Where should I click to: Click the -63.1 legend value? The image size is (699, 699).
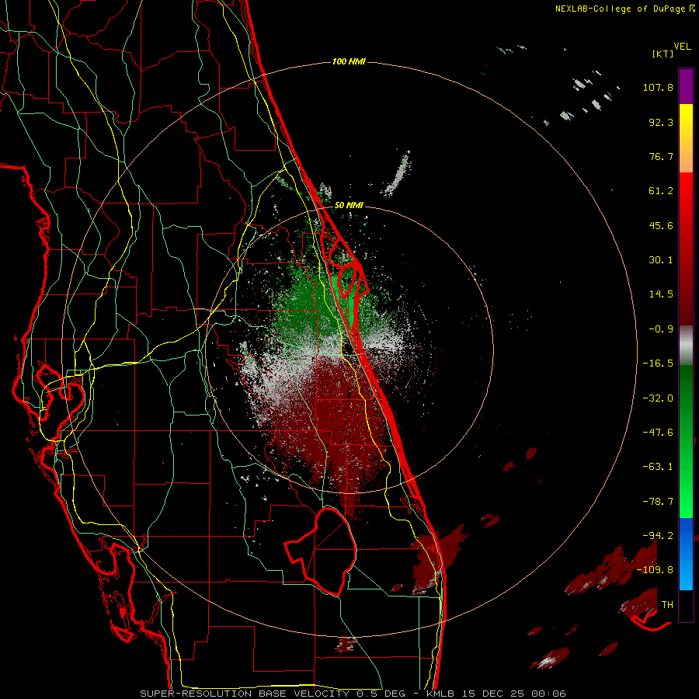click(x=658, y=467)
